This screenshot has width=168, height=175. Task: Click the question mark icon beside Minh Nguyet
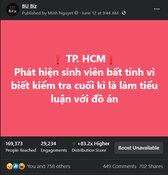point(76,13)
